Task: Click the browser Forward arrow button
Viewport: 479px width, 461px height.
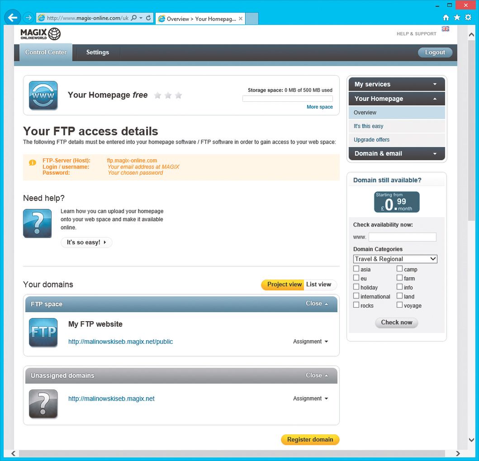Action: [x=28, y=18]
